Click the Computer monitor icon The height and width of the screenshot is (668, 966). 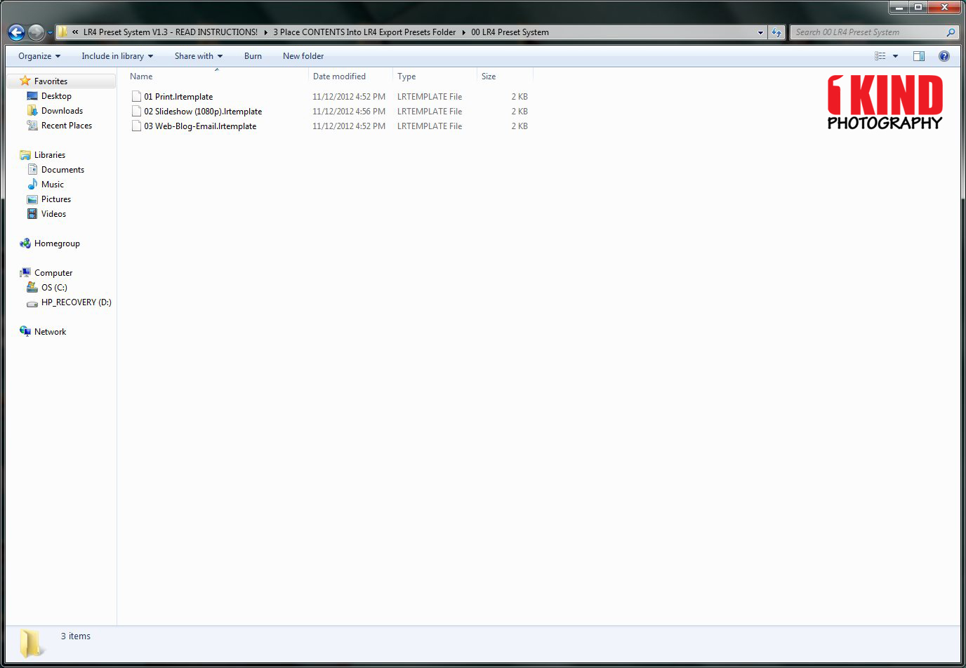pos(25,273)
